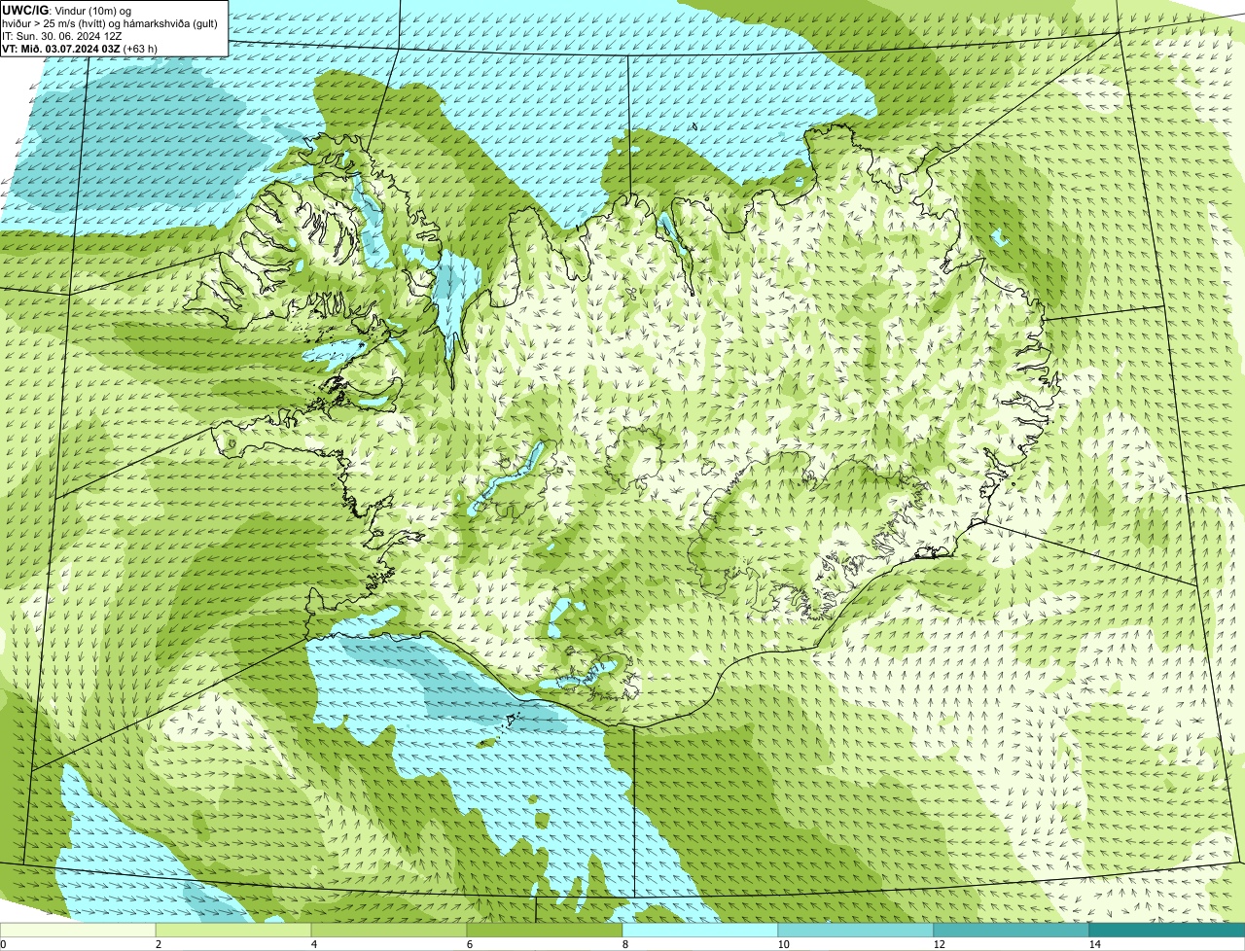Select the teal 12–14 color bar segment
The image size is (1245, 951).
click(1012, 930)
